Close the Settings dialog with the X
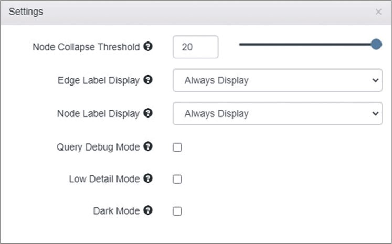 (378, 12)
